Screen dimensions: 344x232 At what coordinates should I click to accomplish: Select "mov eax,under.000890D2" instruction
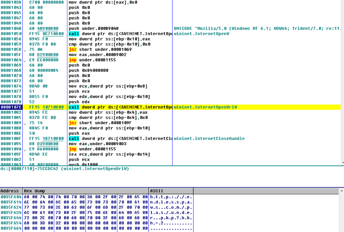click(97, 55)
